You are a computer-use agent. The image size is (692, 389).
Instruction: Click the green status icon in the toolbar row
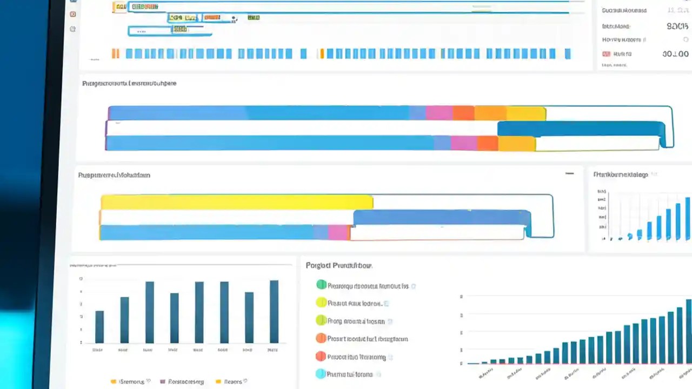254,17
